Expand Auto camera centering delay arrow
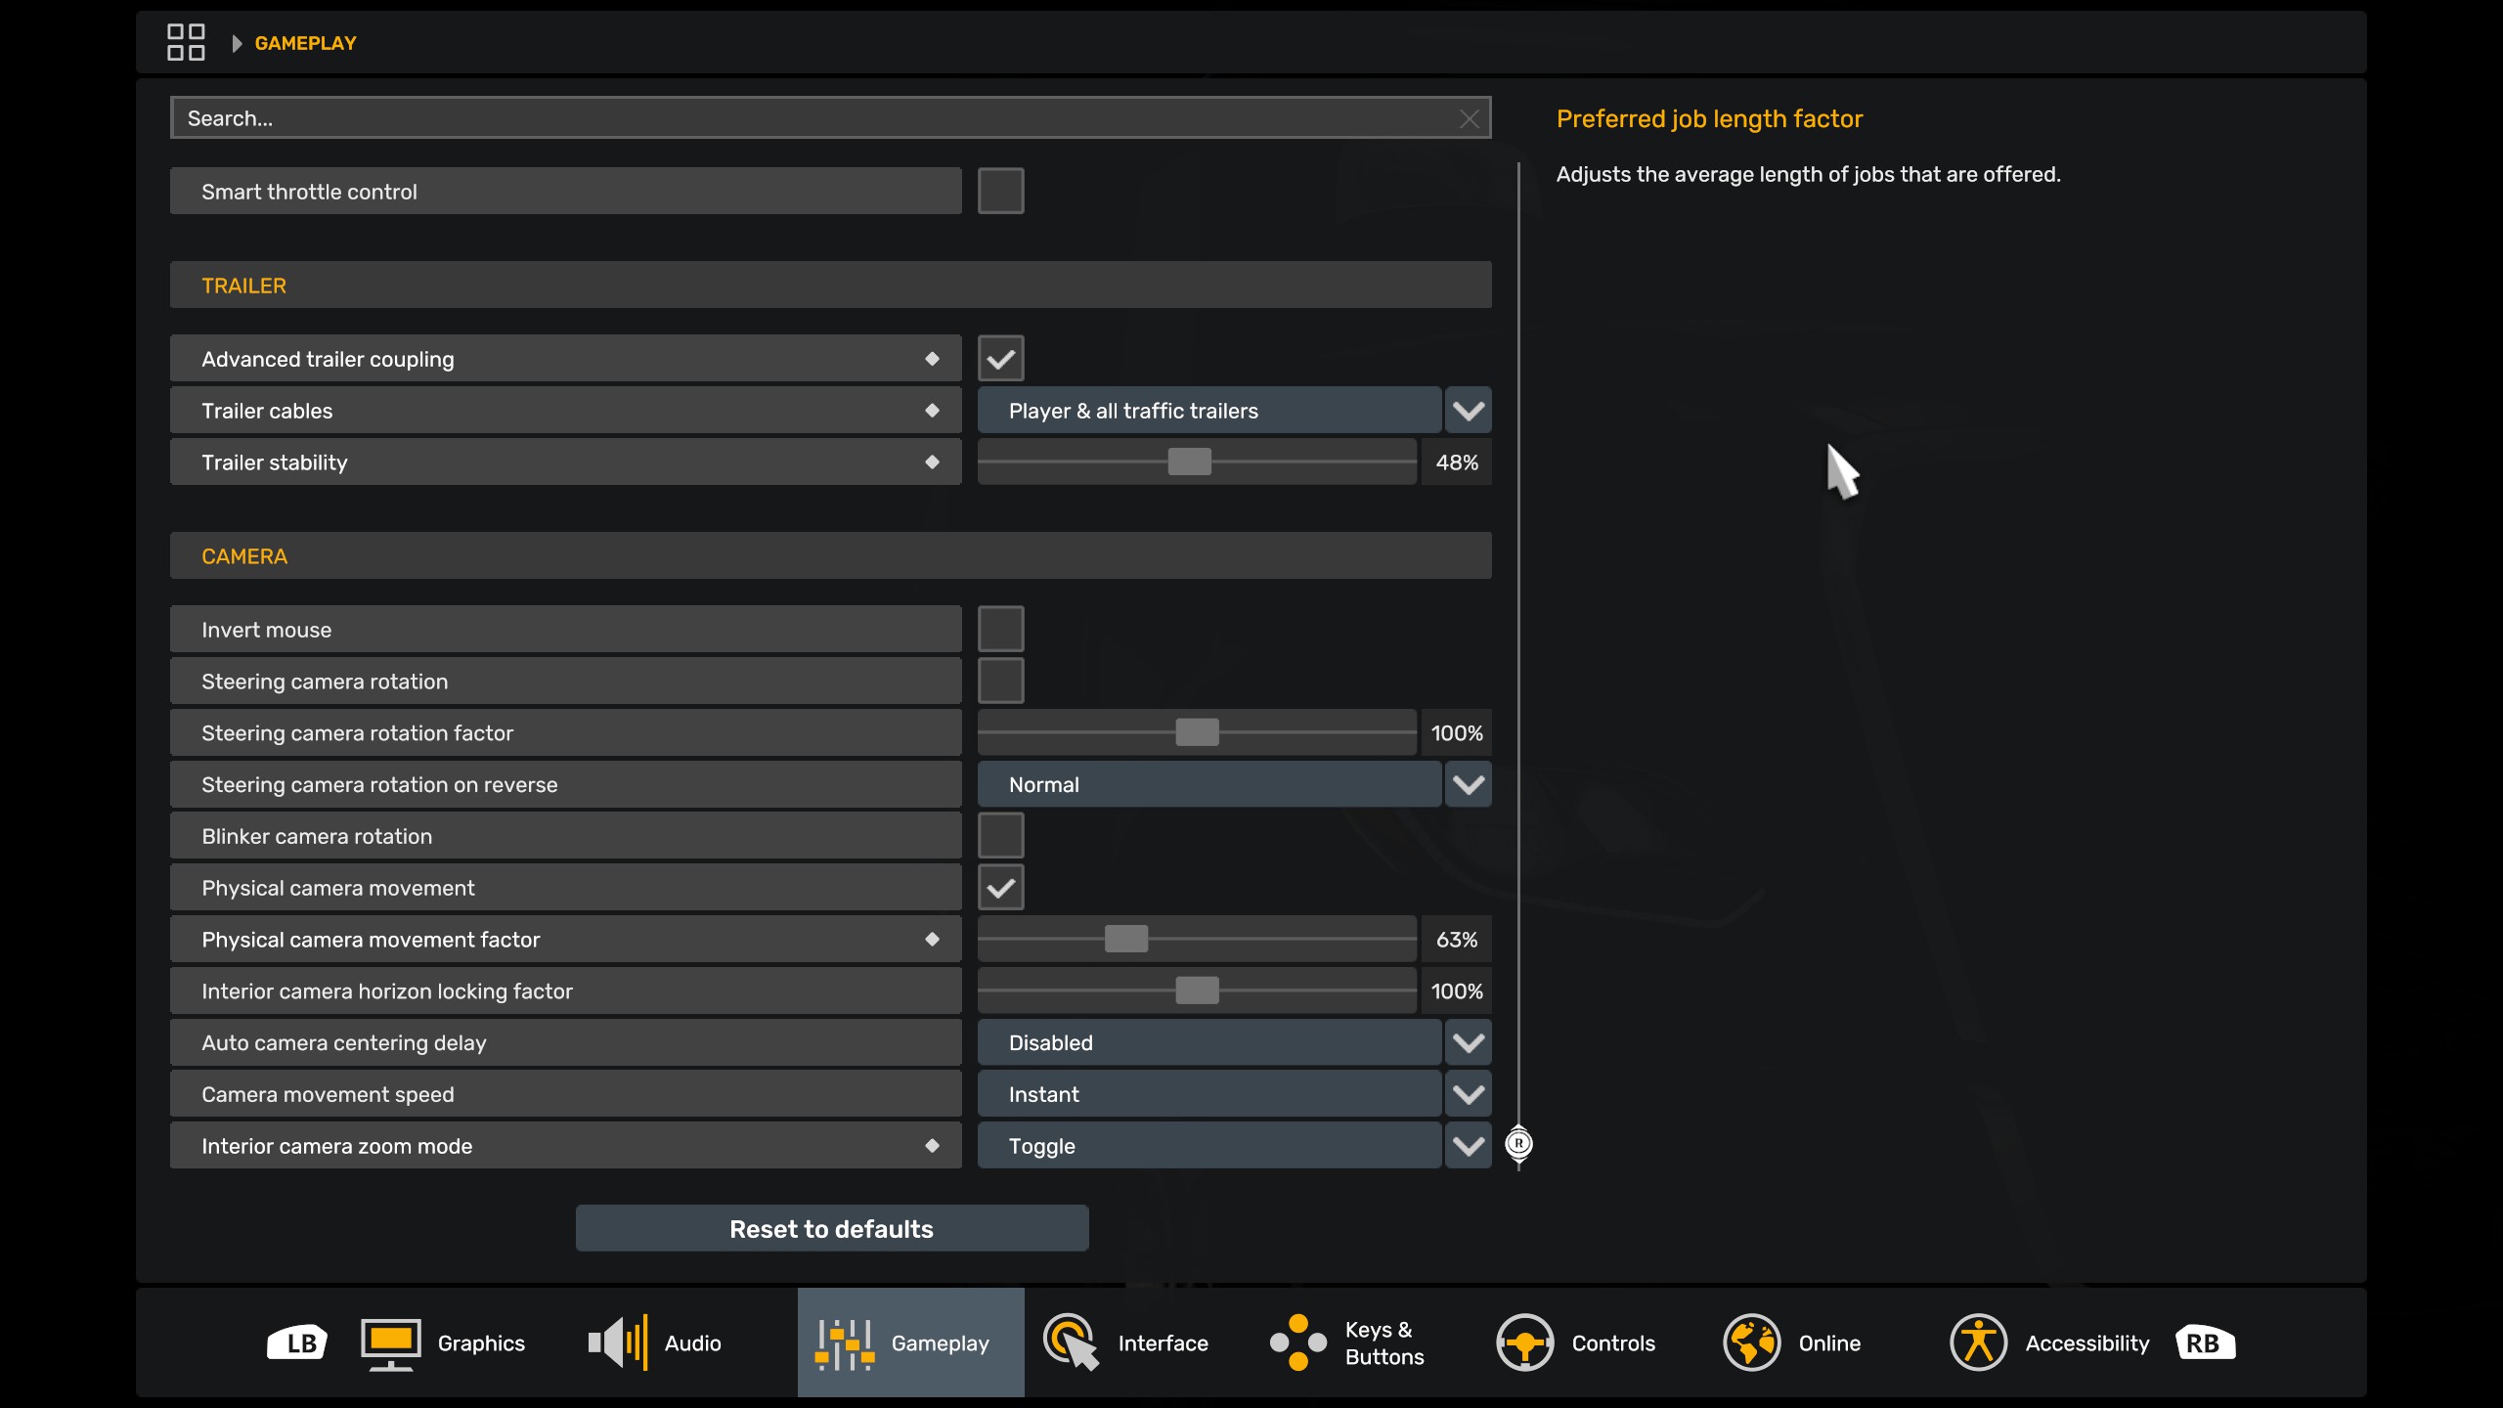This screenshot has width=2503, height=1408. point(1469,1042)
